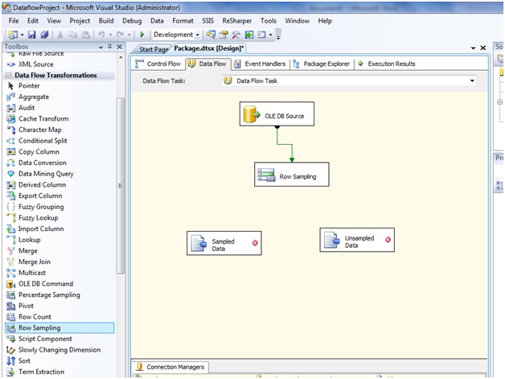Open the Development configuration dropdown

(x=198, y=35)
